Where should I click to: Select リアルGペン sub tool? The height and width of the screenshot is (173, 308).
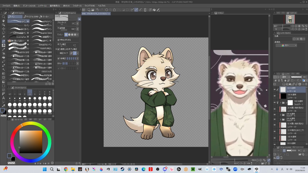point(42,21)
